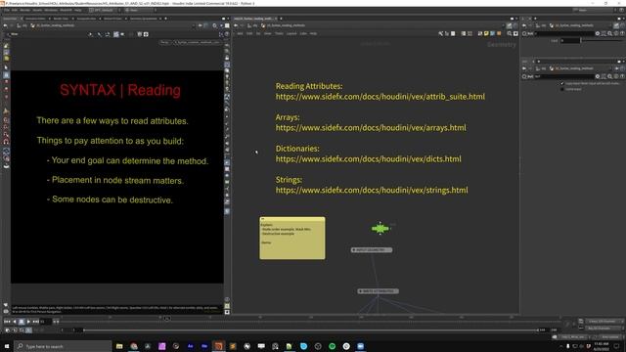Open the Dictionaries dicts.html link
Image resolution: width=626 pixels, height=352 pixels.
[x=368, y=158]
